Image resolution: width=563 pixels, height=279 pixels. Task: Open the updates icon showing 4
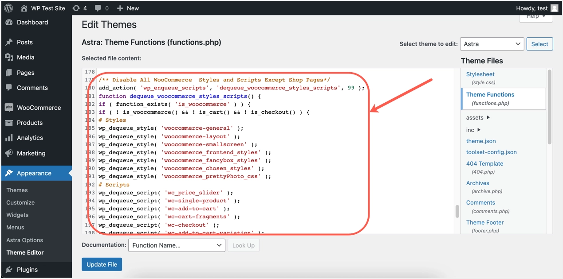click(76, 8)
